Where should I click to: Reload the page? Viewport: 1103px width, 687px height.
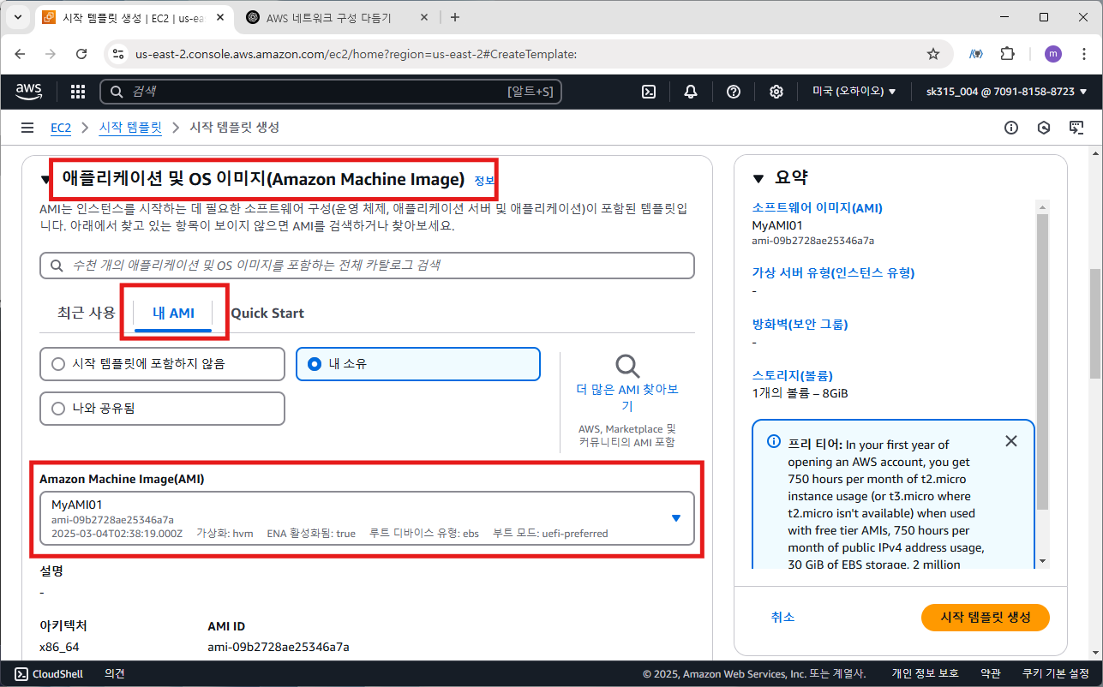pyautogui.click(x=81, y=53)
